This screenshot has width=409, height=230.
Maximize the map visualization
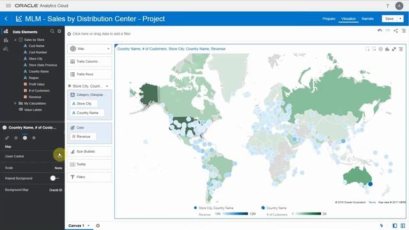394,49
